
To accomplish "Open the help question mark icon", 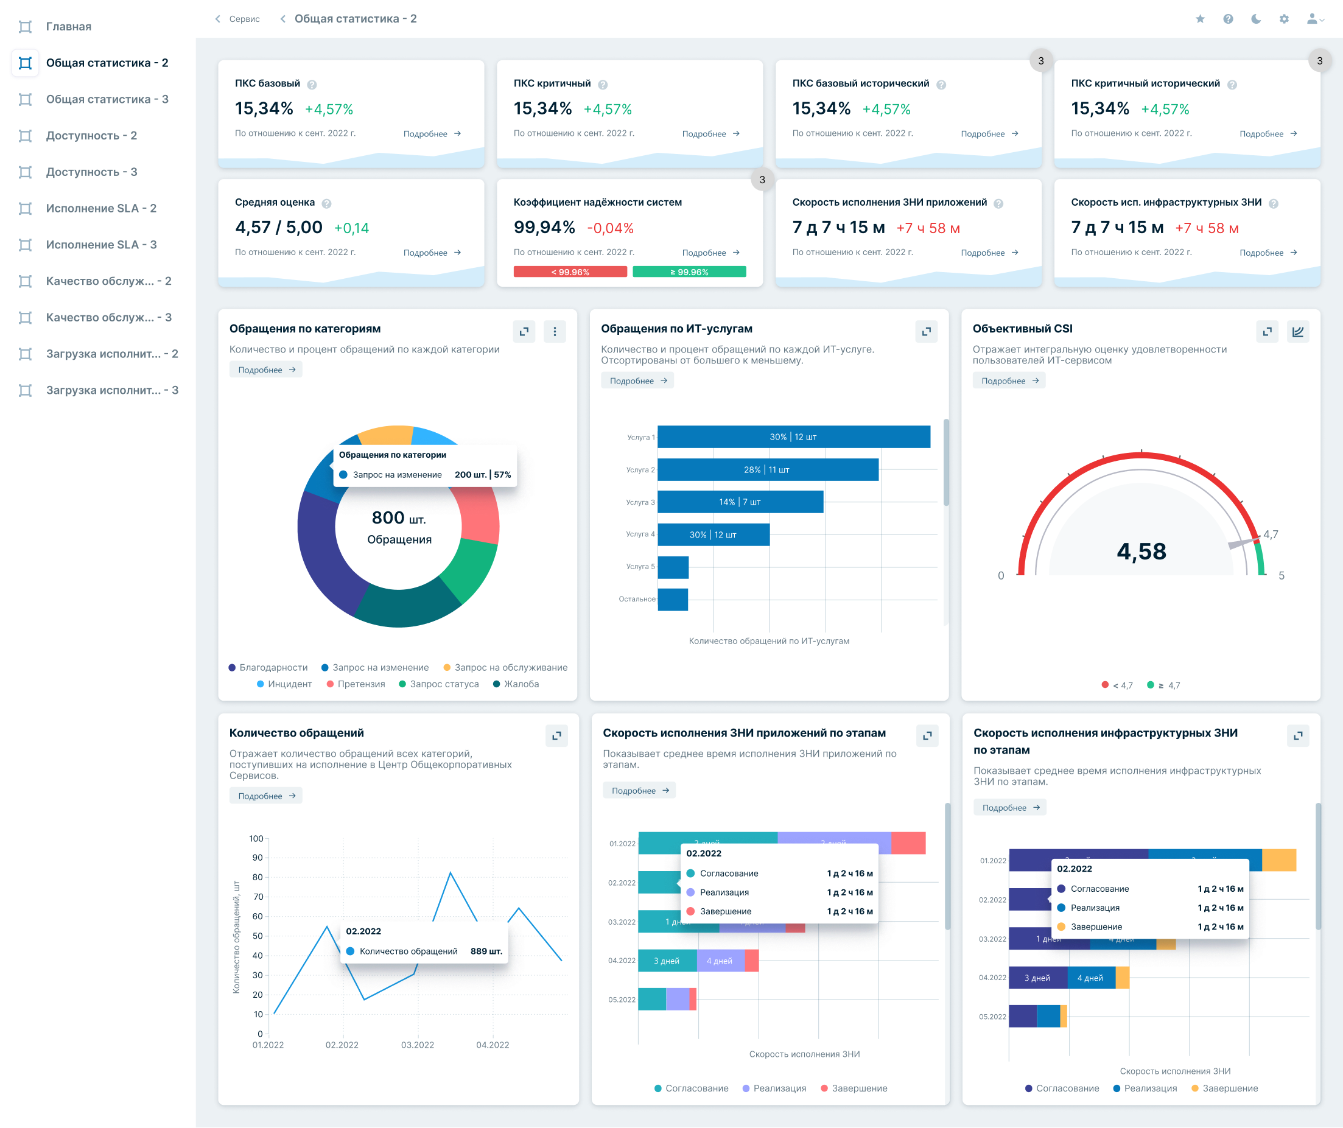I will pyautogui.click(x=1228, y=18).
